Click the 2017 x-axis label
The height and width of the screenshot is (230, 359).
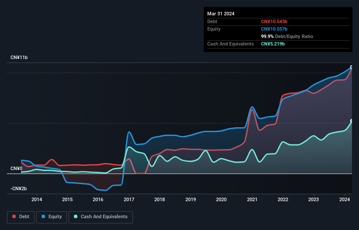129,199
